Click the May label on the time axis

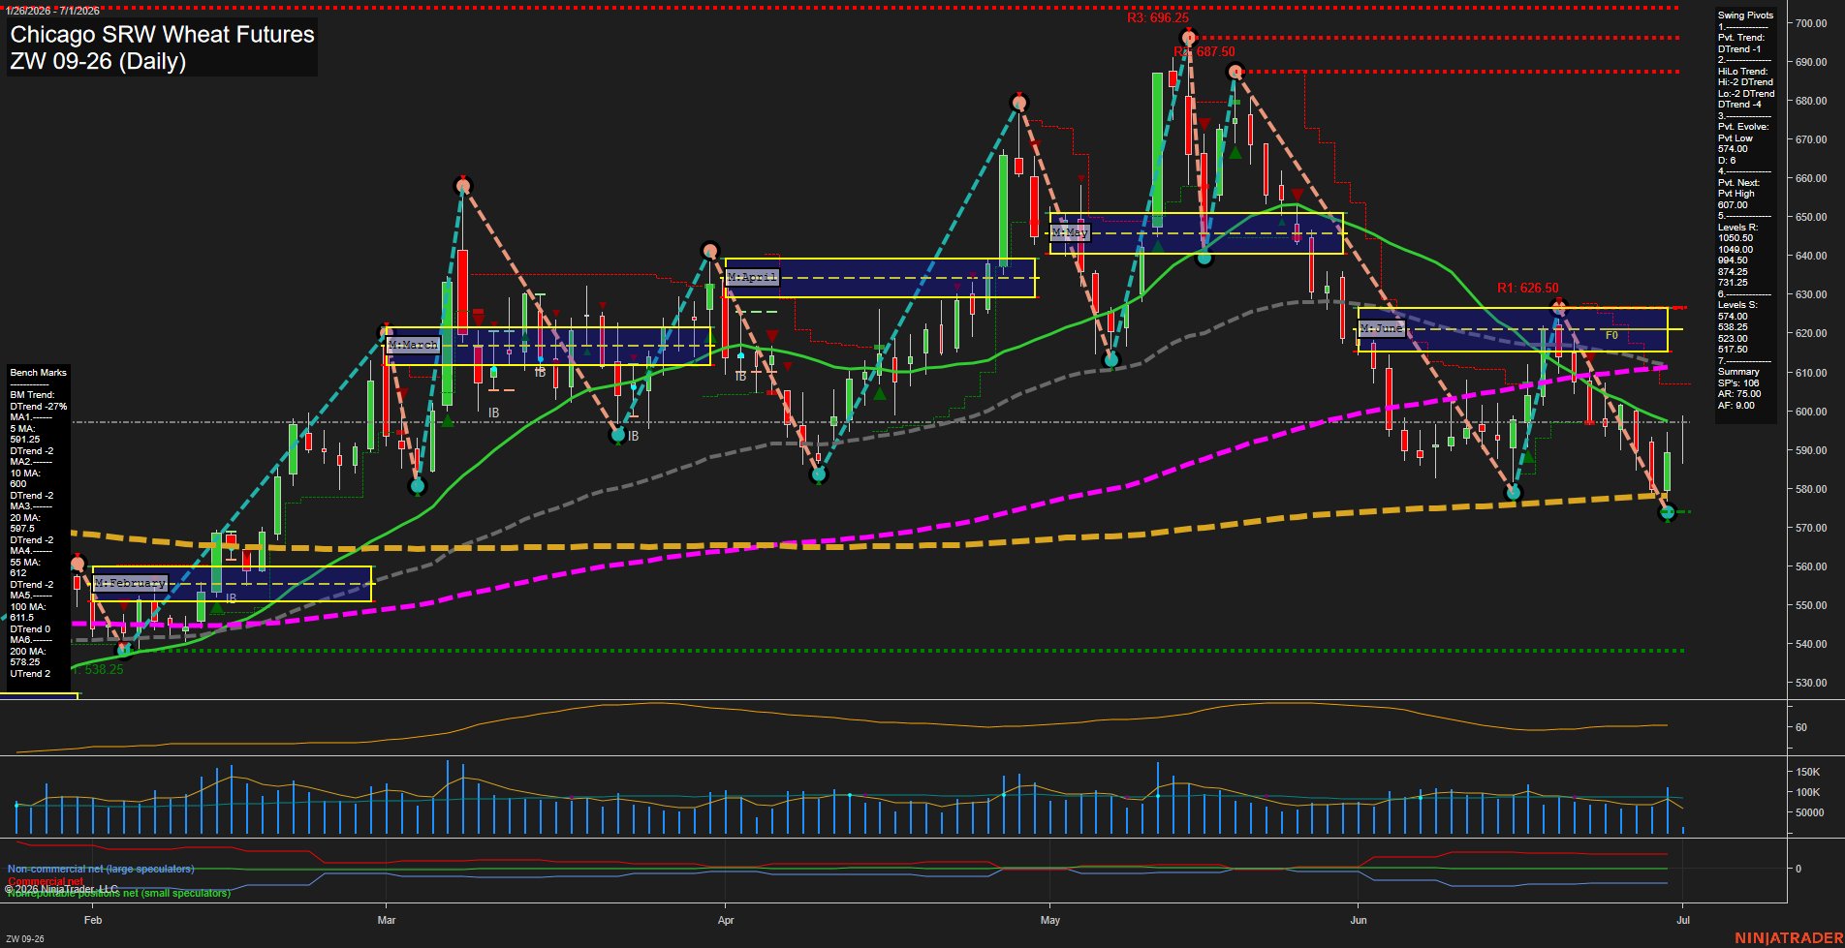click(x=1050, y=920)
